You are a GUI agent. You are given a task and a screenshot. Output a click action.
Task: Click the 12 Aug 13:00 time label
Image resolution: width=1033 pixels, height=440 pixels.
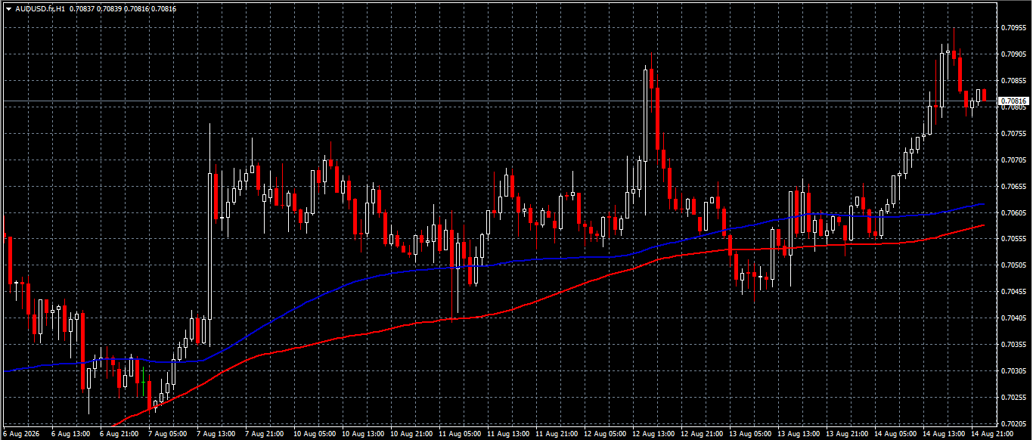coord(652,435)
